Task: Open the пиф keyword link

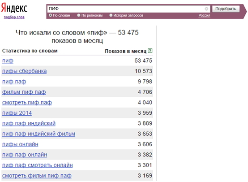Action: pyautogui.click(x=8, y=61)
